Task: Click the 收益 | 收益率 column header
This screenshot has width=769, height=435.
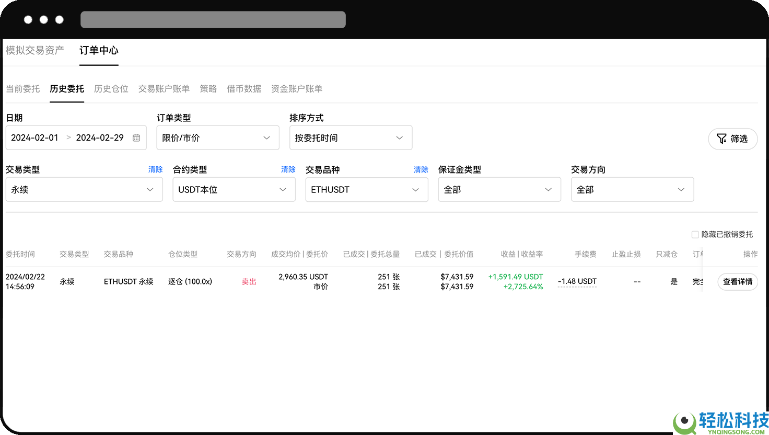Action: (x=522, y=254)
